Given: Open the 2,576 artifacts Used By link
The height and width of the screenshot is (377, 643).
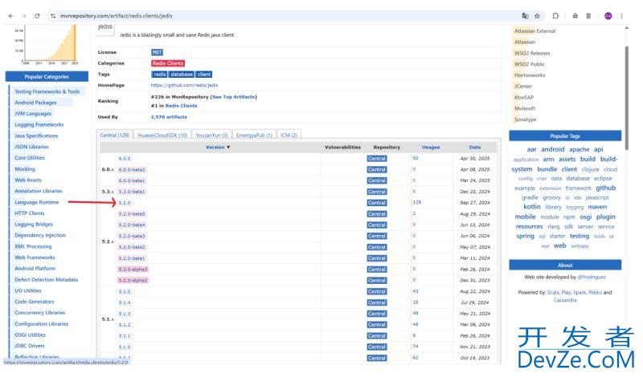Looking at the screenshot, I should [x=169, y=117].
